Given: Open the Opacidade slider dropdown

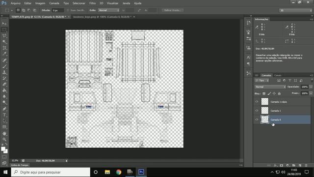Looking at the screenshot, I should 311,87.
